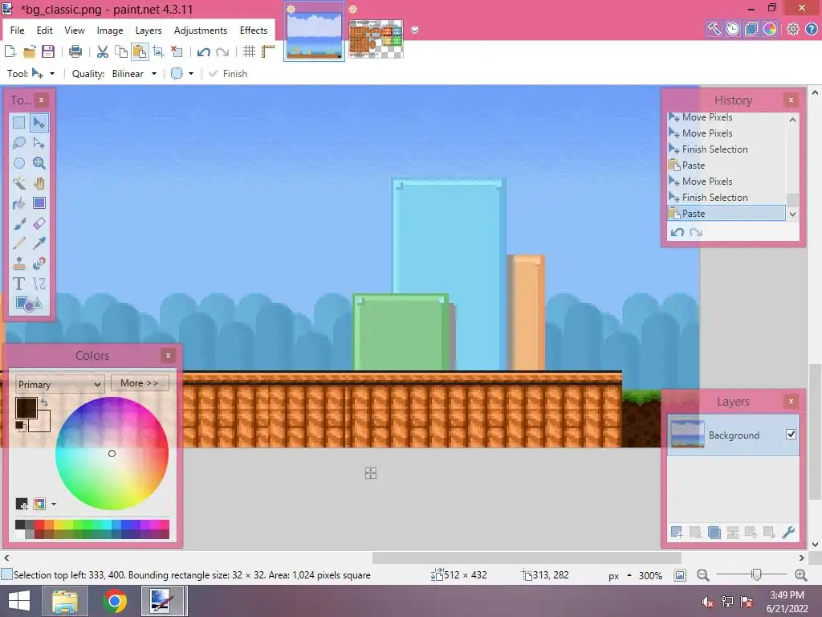822x617 pixels.
Task: Cut the selection with scissors icon
Action: click(x=103, y=51)
